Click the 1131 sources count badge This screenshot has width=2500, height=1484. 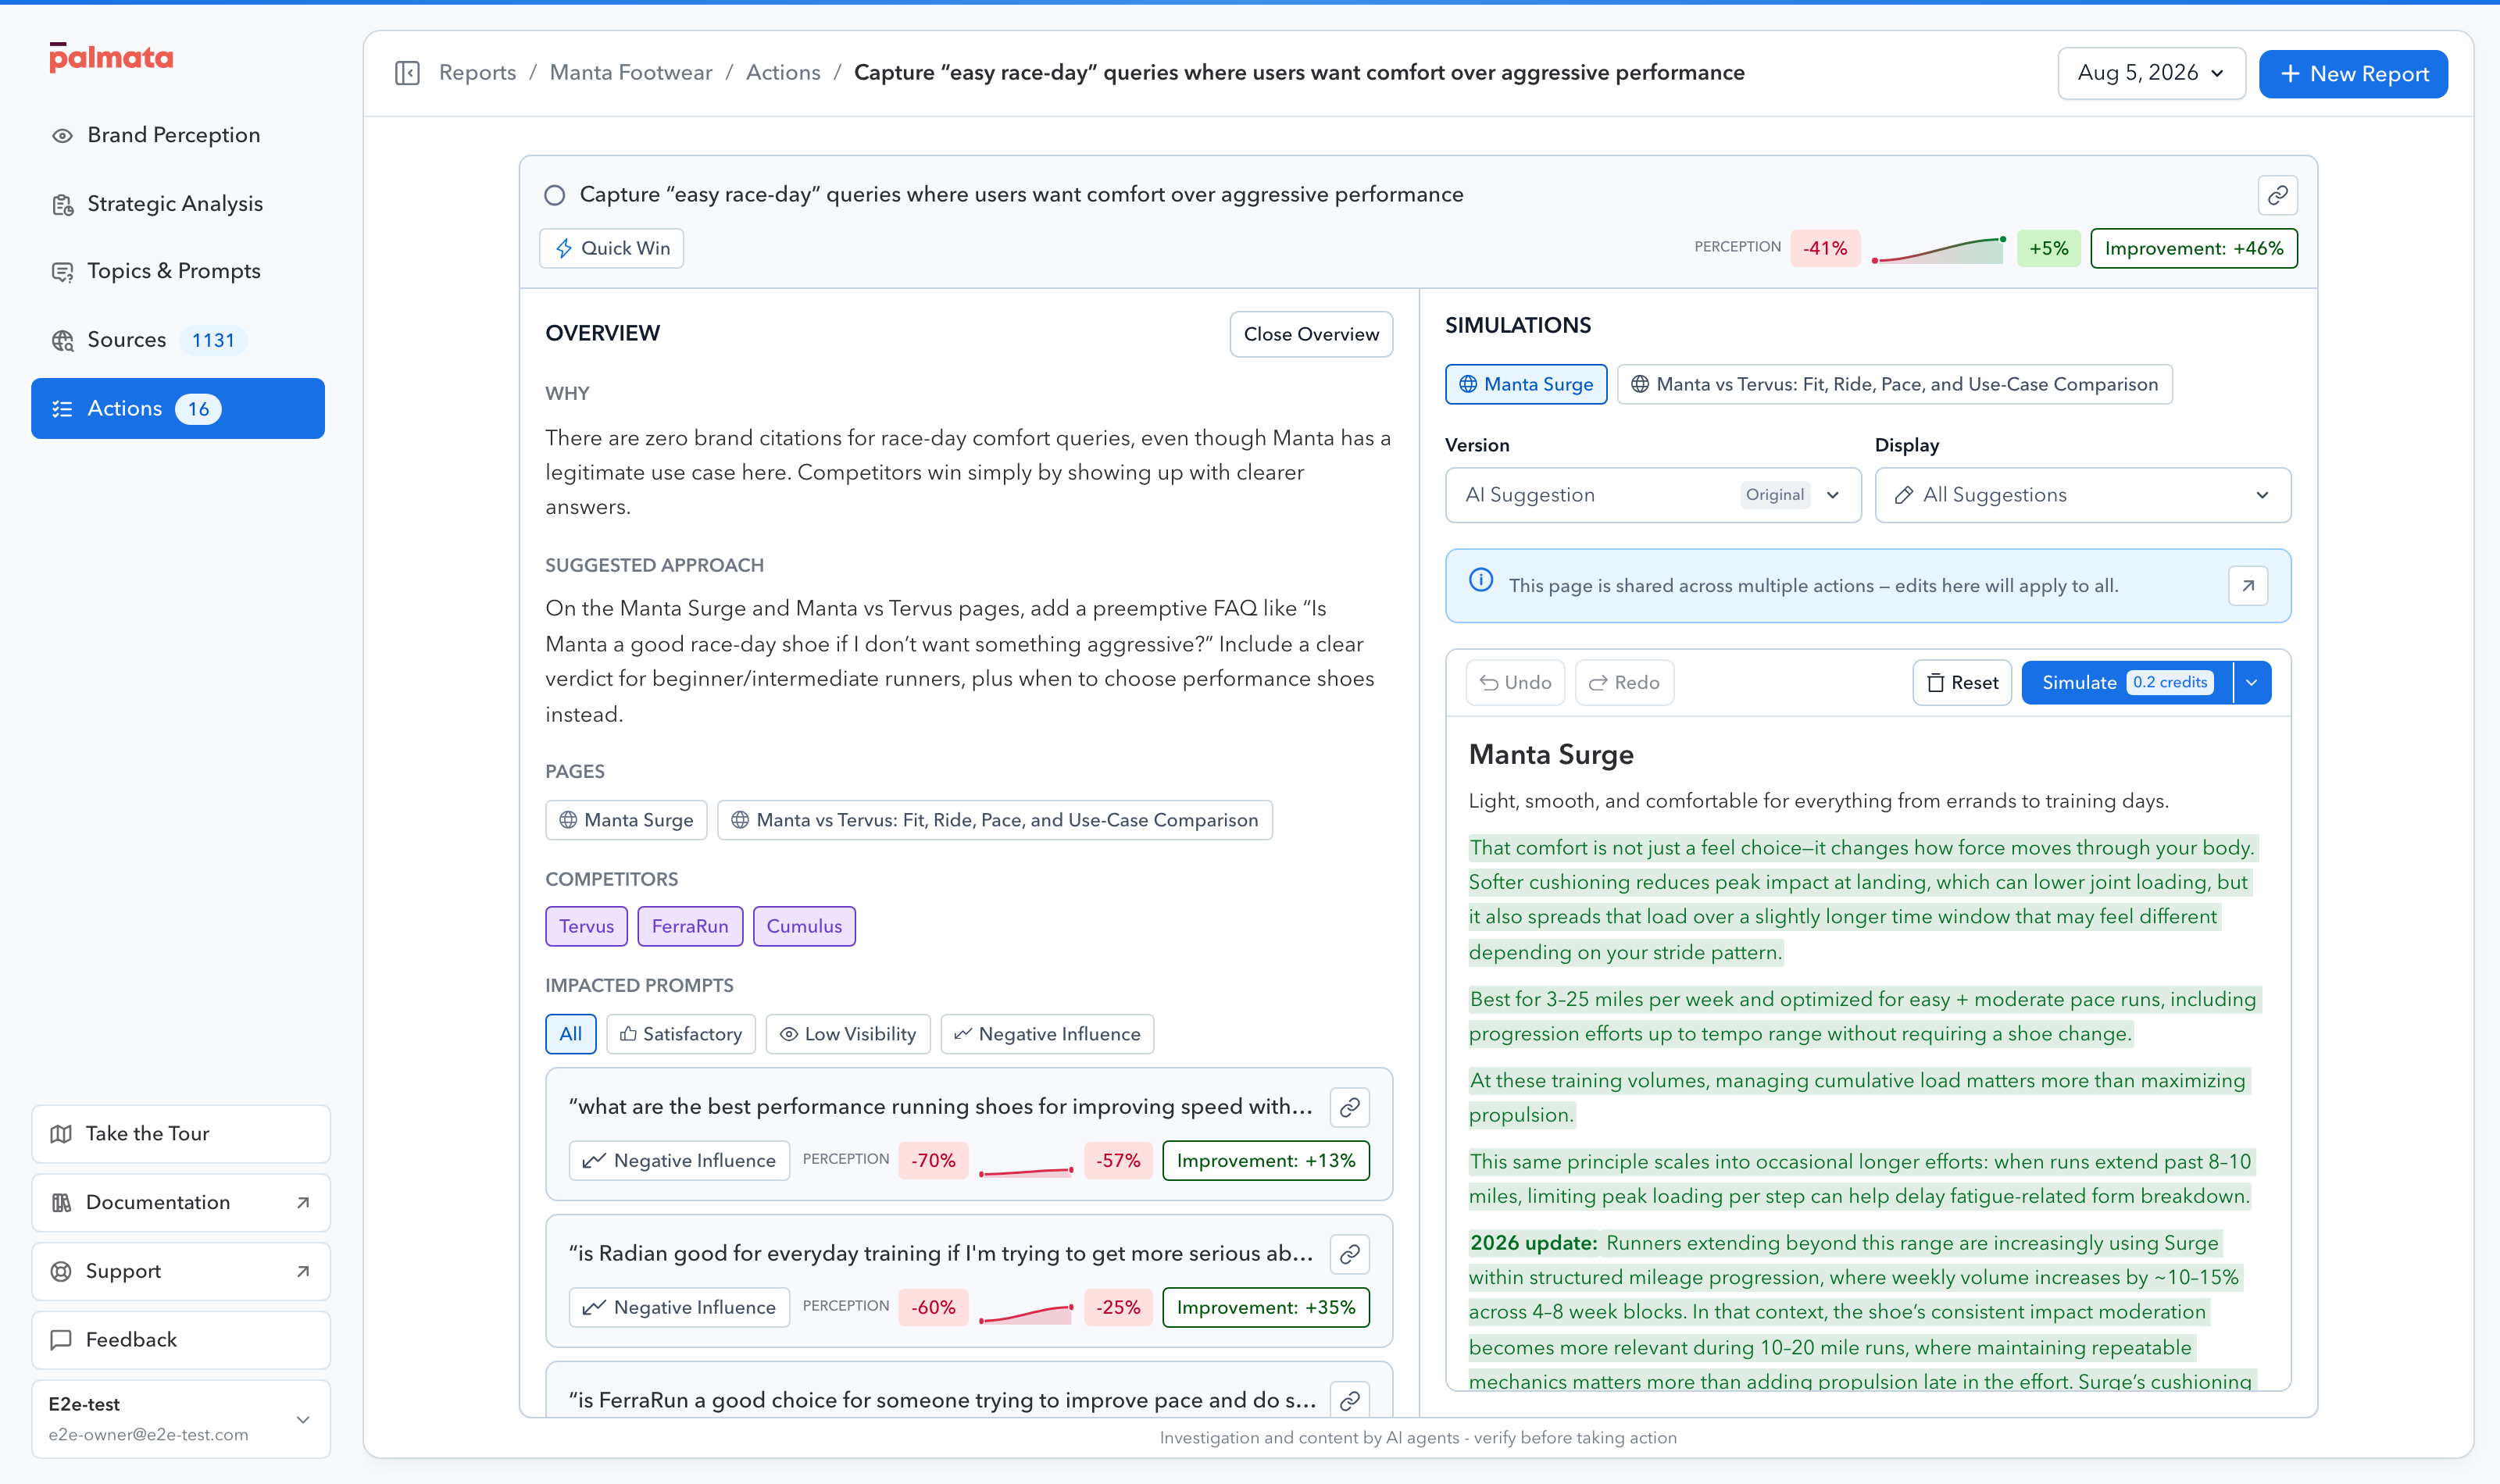click(x=213, y=340)
